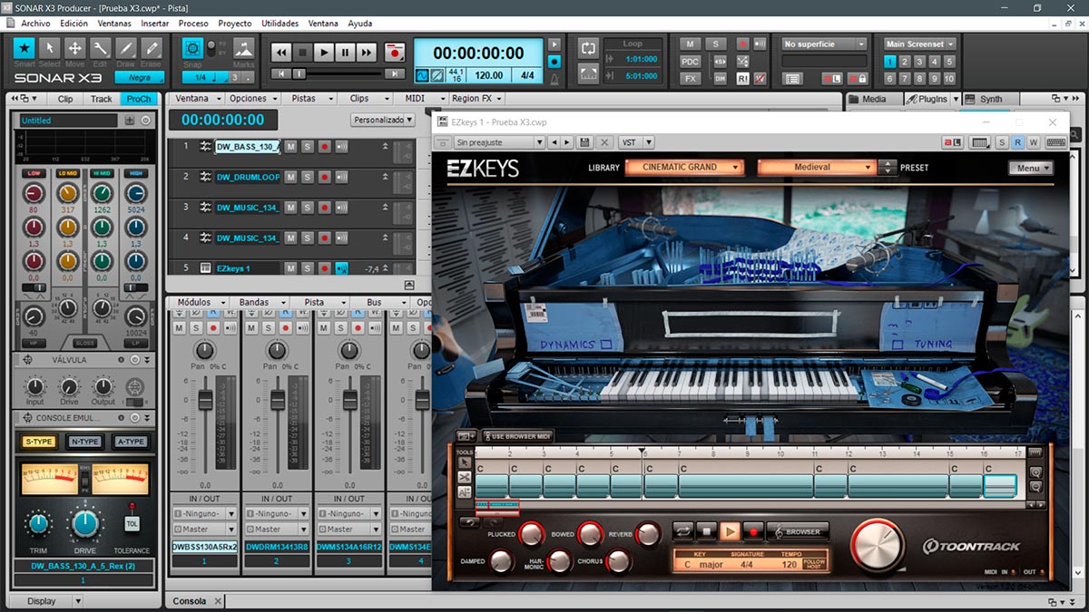Switch to the Clip inspector tab

coord(65,99)
